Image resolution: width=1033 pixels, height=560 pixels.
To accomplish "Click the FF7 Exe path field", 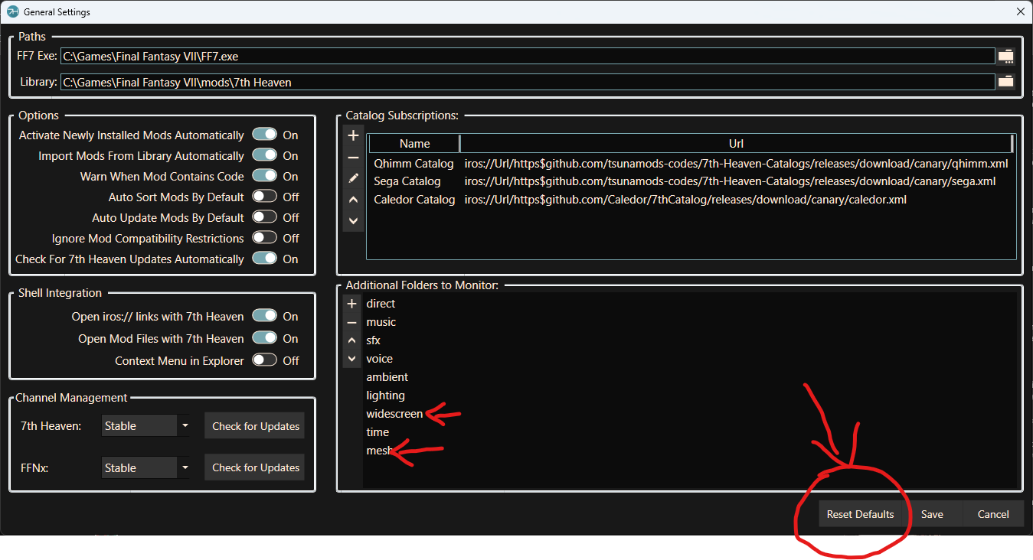I will [528, 56].
